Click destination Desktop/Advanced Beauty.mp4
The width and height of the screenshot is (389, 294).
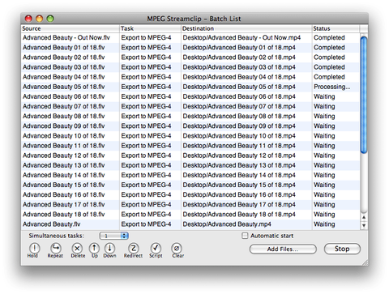tap(227, 224)
